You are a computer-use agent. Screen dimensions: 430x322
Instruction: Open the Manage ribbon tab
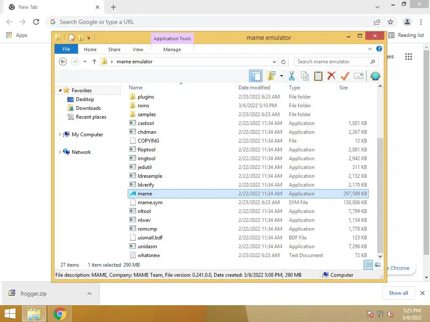[172, 49]
